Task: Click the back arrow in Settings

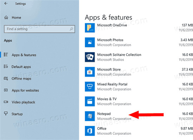Action: pos(6,3)
